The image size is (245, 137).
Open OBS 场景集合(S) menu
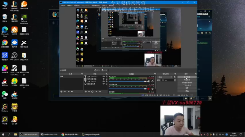point(96,5)
